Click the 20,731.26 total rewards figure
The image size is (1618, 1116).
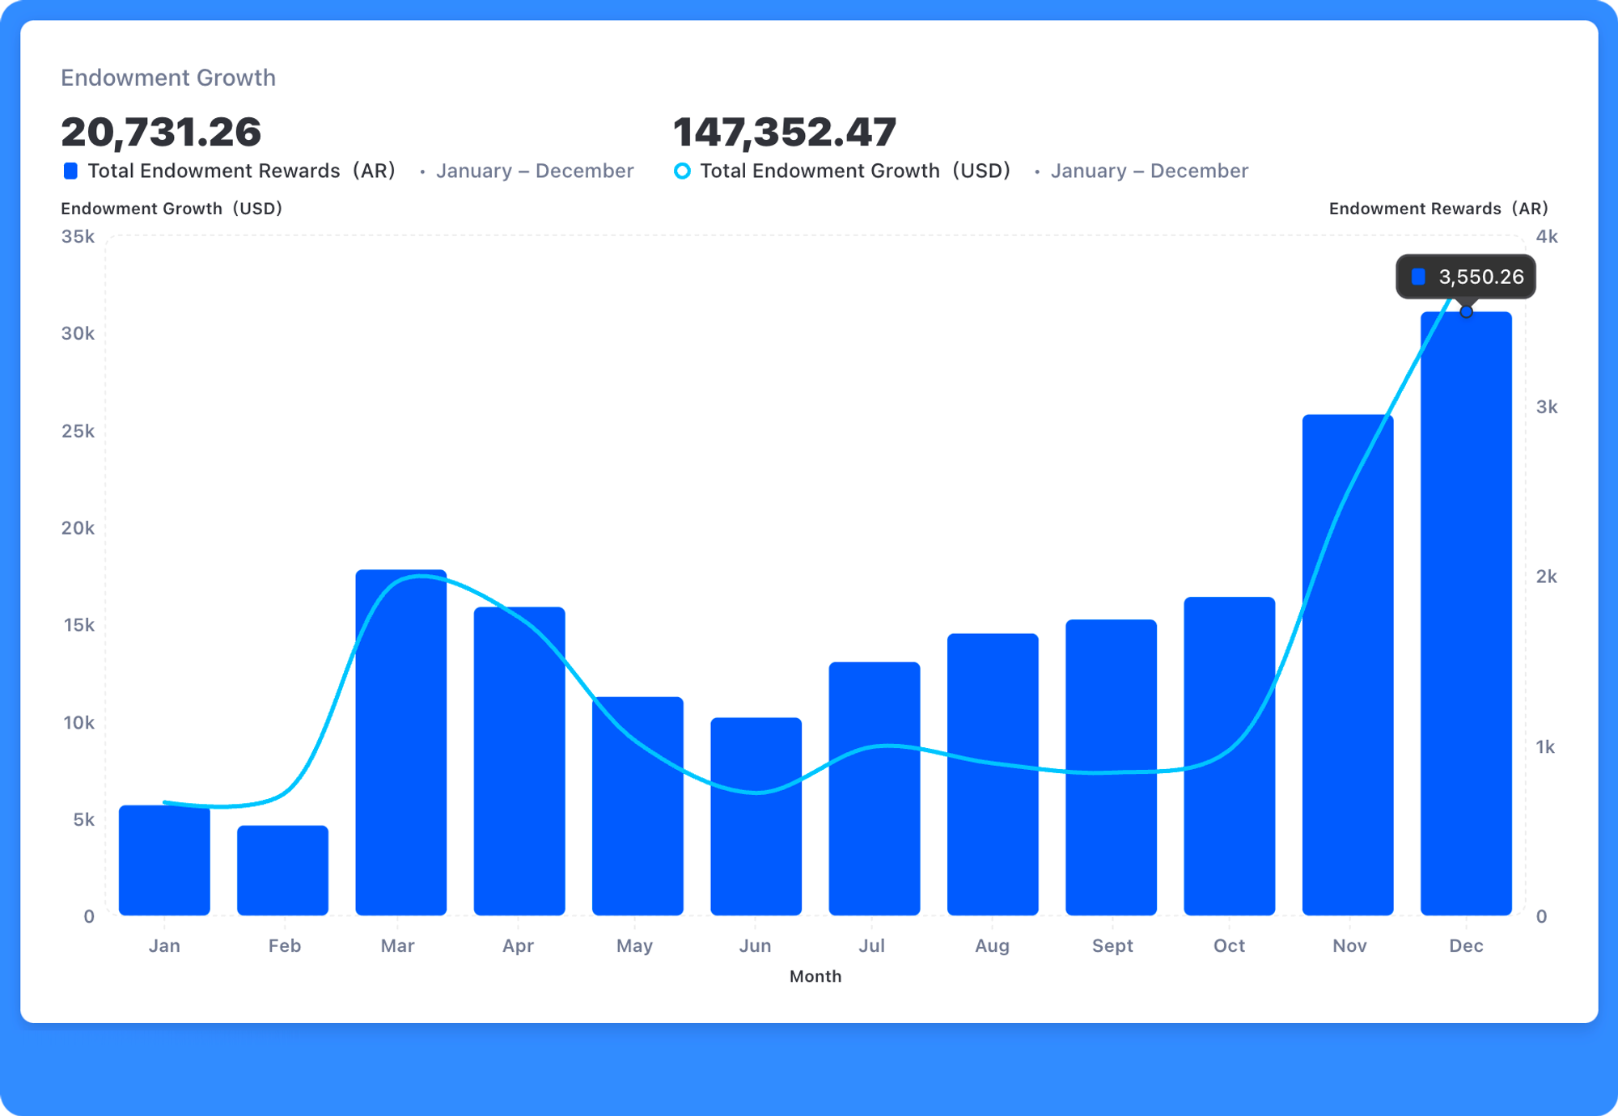click(x=161, y=132)
